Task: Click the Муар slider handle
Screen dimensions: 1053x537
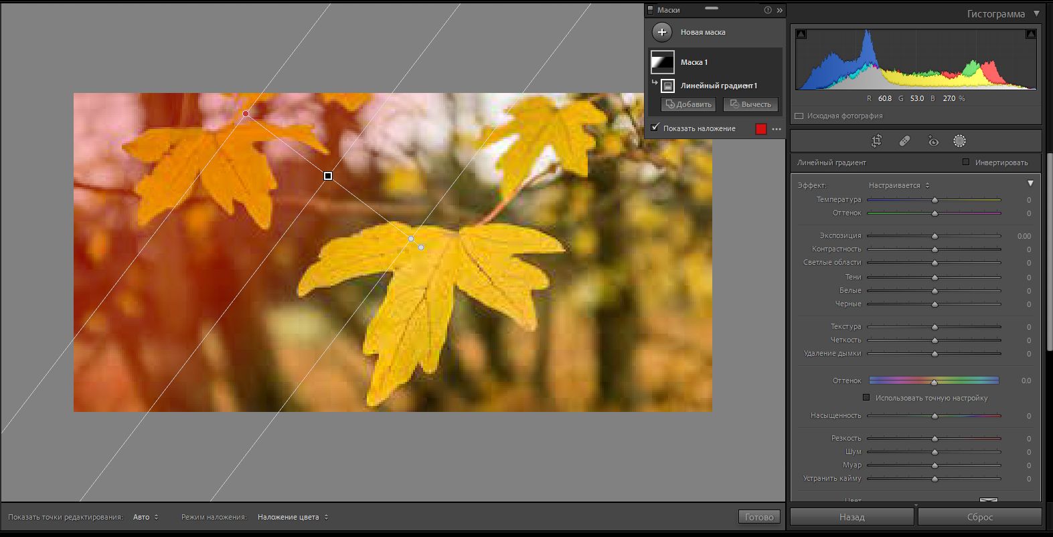Action: point(935,465)
